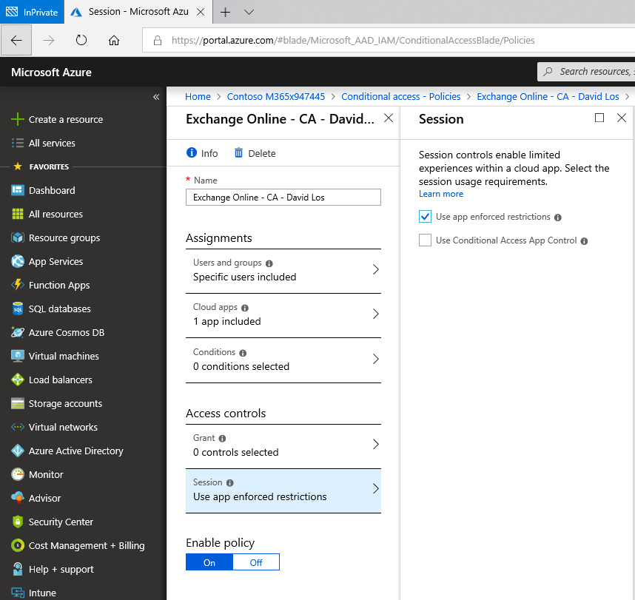The height and width of the screenshot is (600, 635).
Task: Expand Cloud apps row chevron
Action: click(375, 314)
